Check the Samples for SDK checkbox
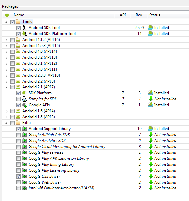The image size is (189, 201). point(18,99)
